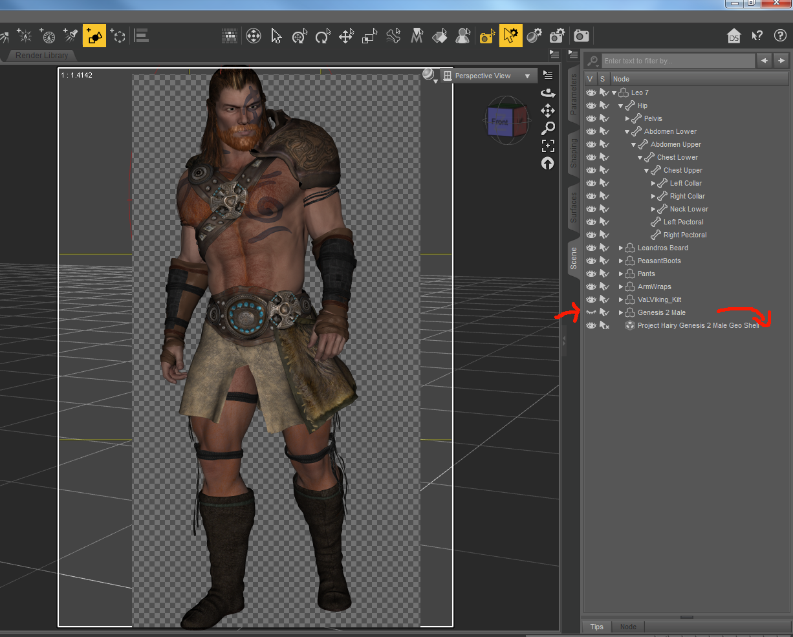Click the scene filter text field
Screen dimensions: 793x637
678,61
